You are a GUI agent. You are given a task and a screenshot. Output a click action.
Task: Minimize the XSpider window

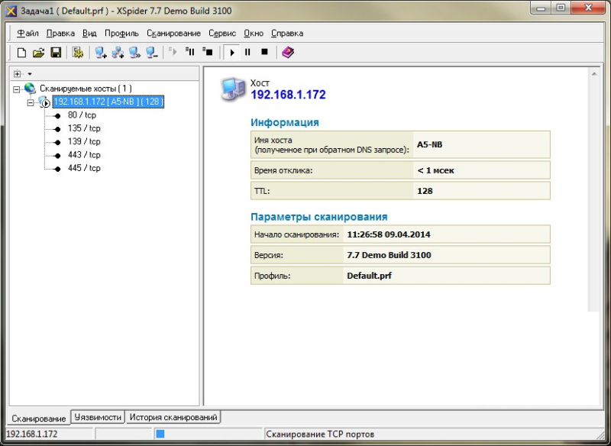tap(541, 8)
